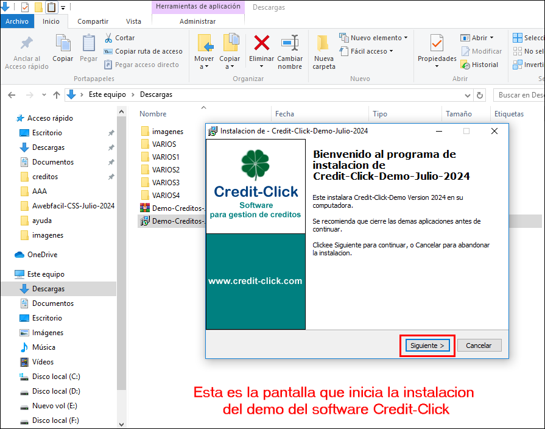The height and width of the screenshot is (429, 545).
Task: Select OneDrive in the navigation pane
Action: click(x=42, y=255)
